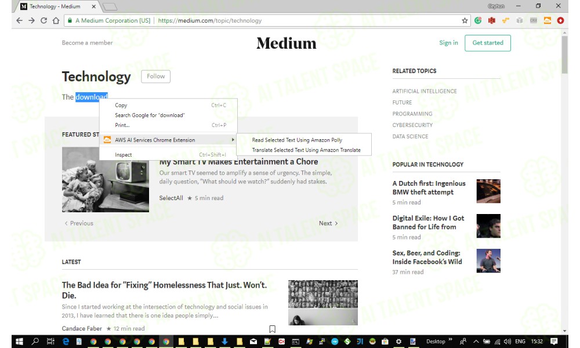580x348 pixels.
Task: Click the Sign in link
Action: [448, 43]
